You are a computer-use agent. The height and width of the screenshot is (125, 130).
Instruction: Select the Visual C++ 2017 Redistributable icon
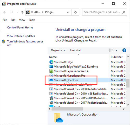click(51, 103)
